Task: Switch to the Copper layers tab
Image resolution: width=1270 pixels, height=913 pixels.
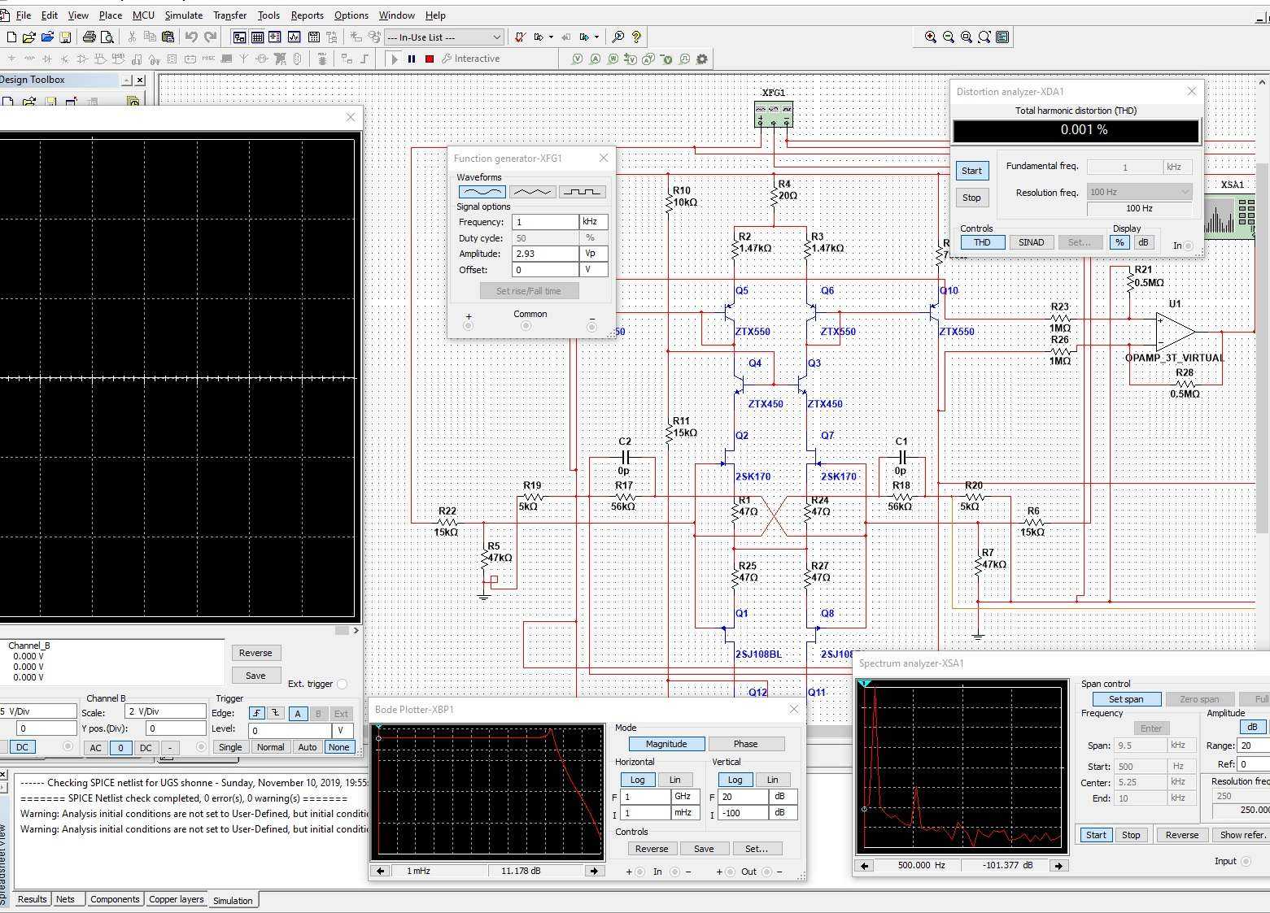Action: click(177, 899)
